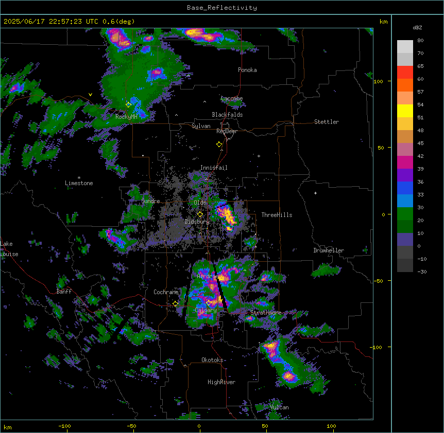The height and width of the screenshot is (433, 444).
Task: Click the Strathmore city label
Action: 266,313
